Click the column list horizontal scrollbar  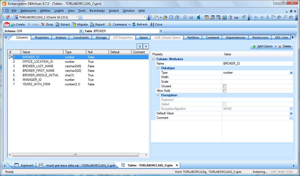point(75,155)
